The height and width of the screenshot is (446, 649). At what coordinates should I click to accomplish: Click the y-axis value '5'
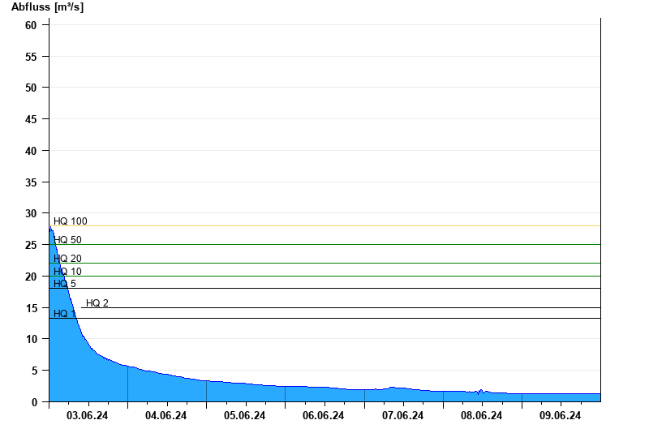point(34,371)
